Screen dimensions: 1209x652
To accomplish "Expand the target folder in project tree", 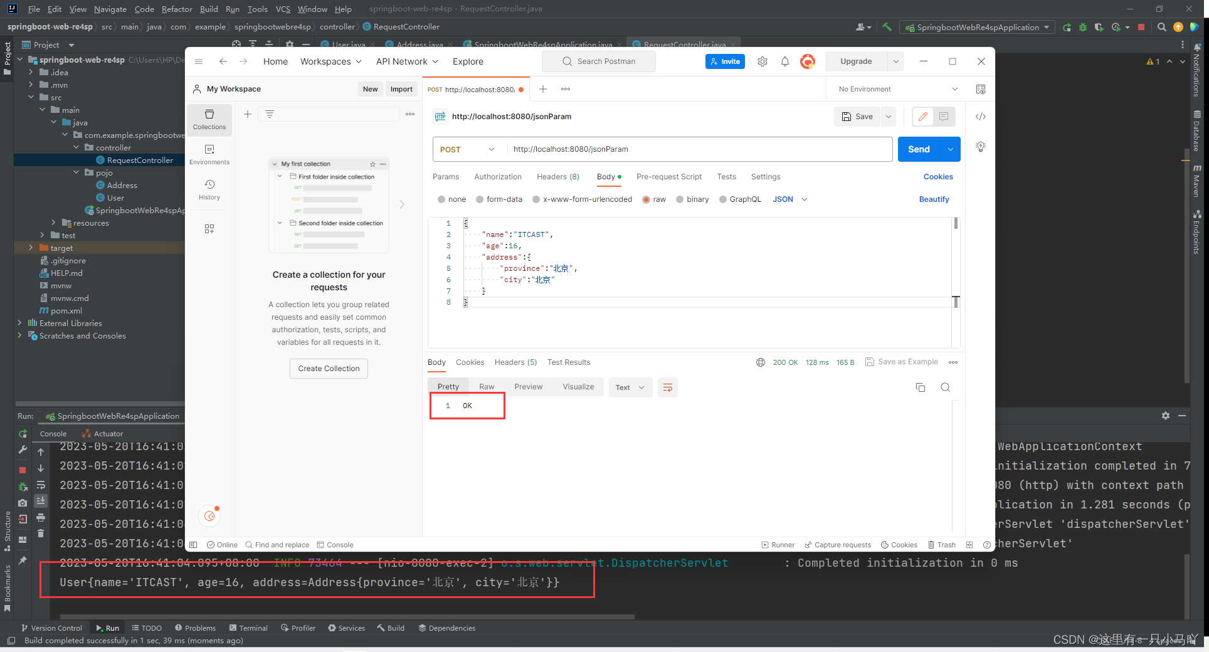I will (x=31, y=248).
